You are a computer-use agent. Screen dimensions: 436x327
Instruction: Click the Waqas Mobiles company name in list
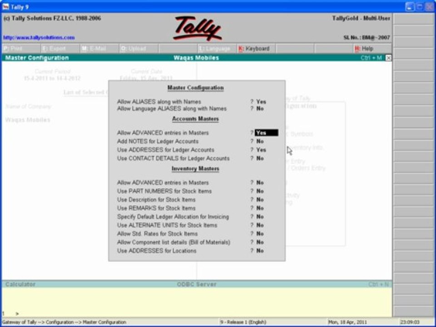coord(28,120)
